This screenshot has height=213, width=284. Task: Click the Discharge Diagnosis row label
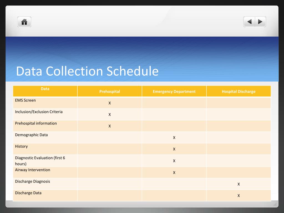32,181
